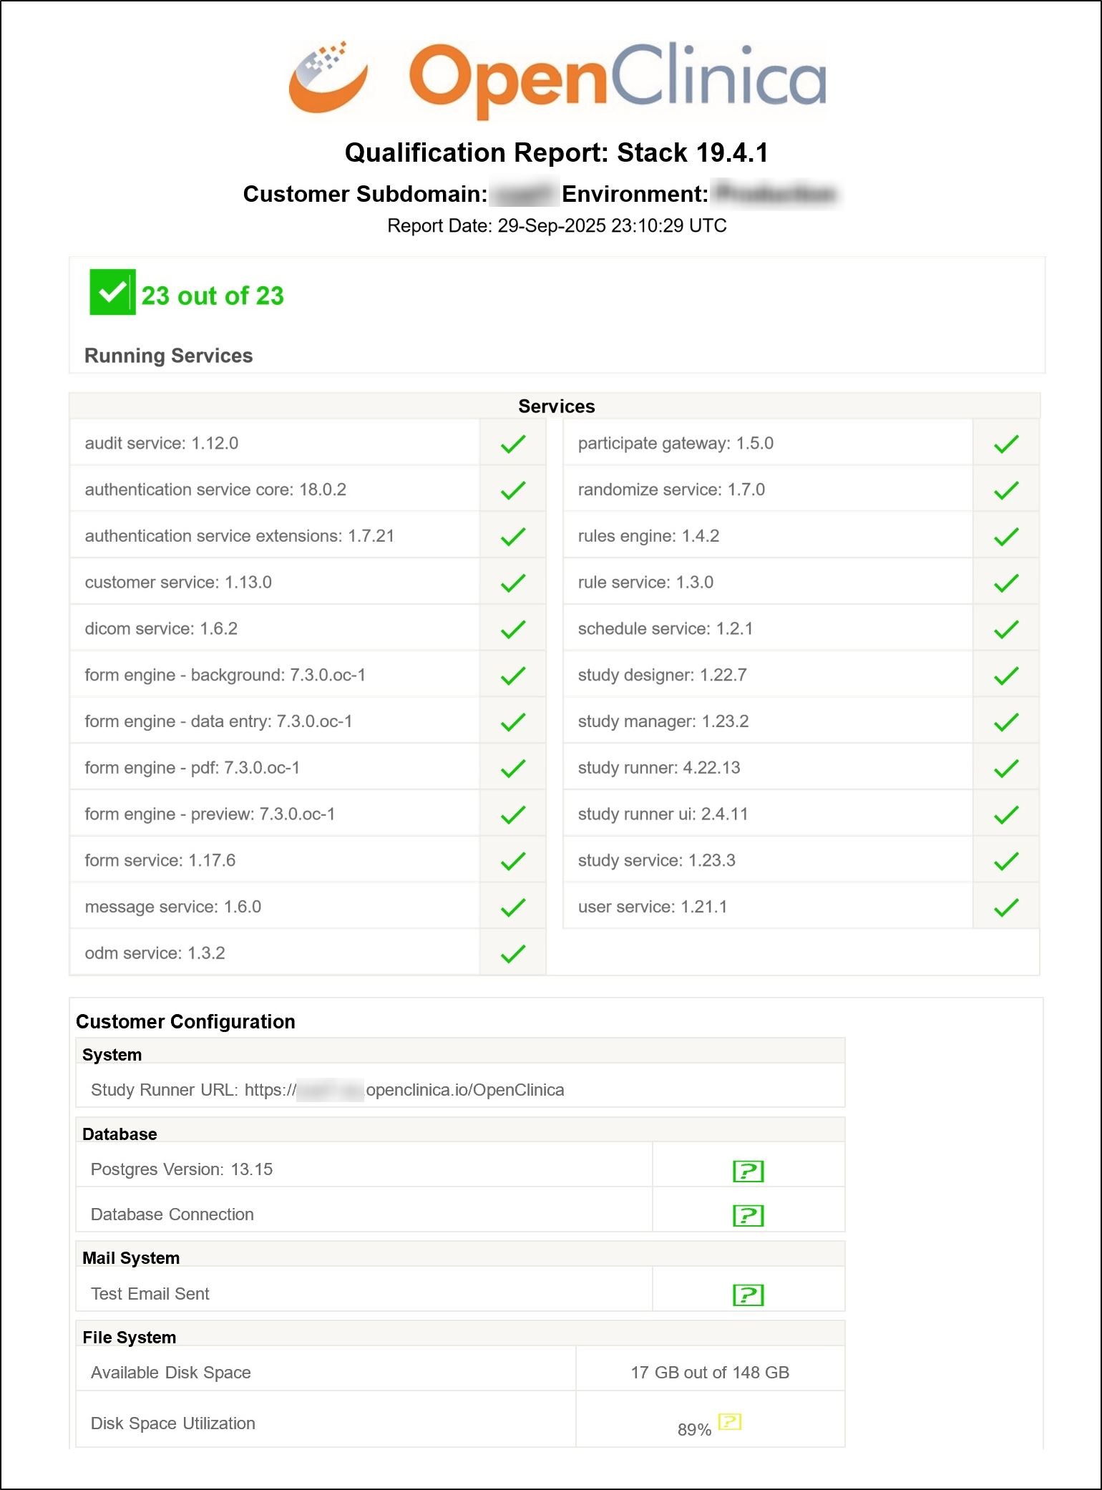Click 'odm service: 1.3.2' text
Screen dimensions: 1102x1490
[x=155, y=953]
